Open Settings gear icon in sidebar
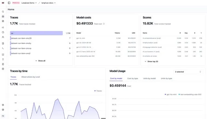The width and height of the screenshot is (207, 119). point(3,105)
